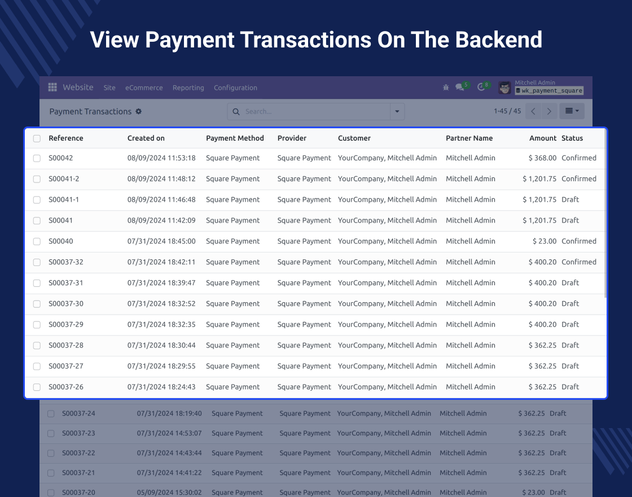Check the S00037-26 row checkbox

(37, 387)
